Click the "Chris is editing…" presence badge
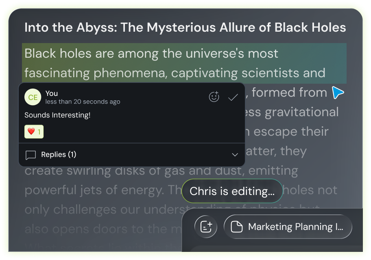The height and width of the screenshot is (260, 371). click(232, 191)
